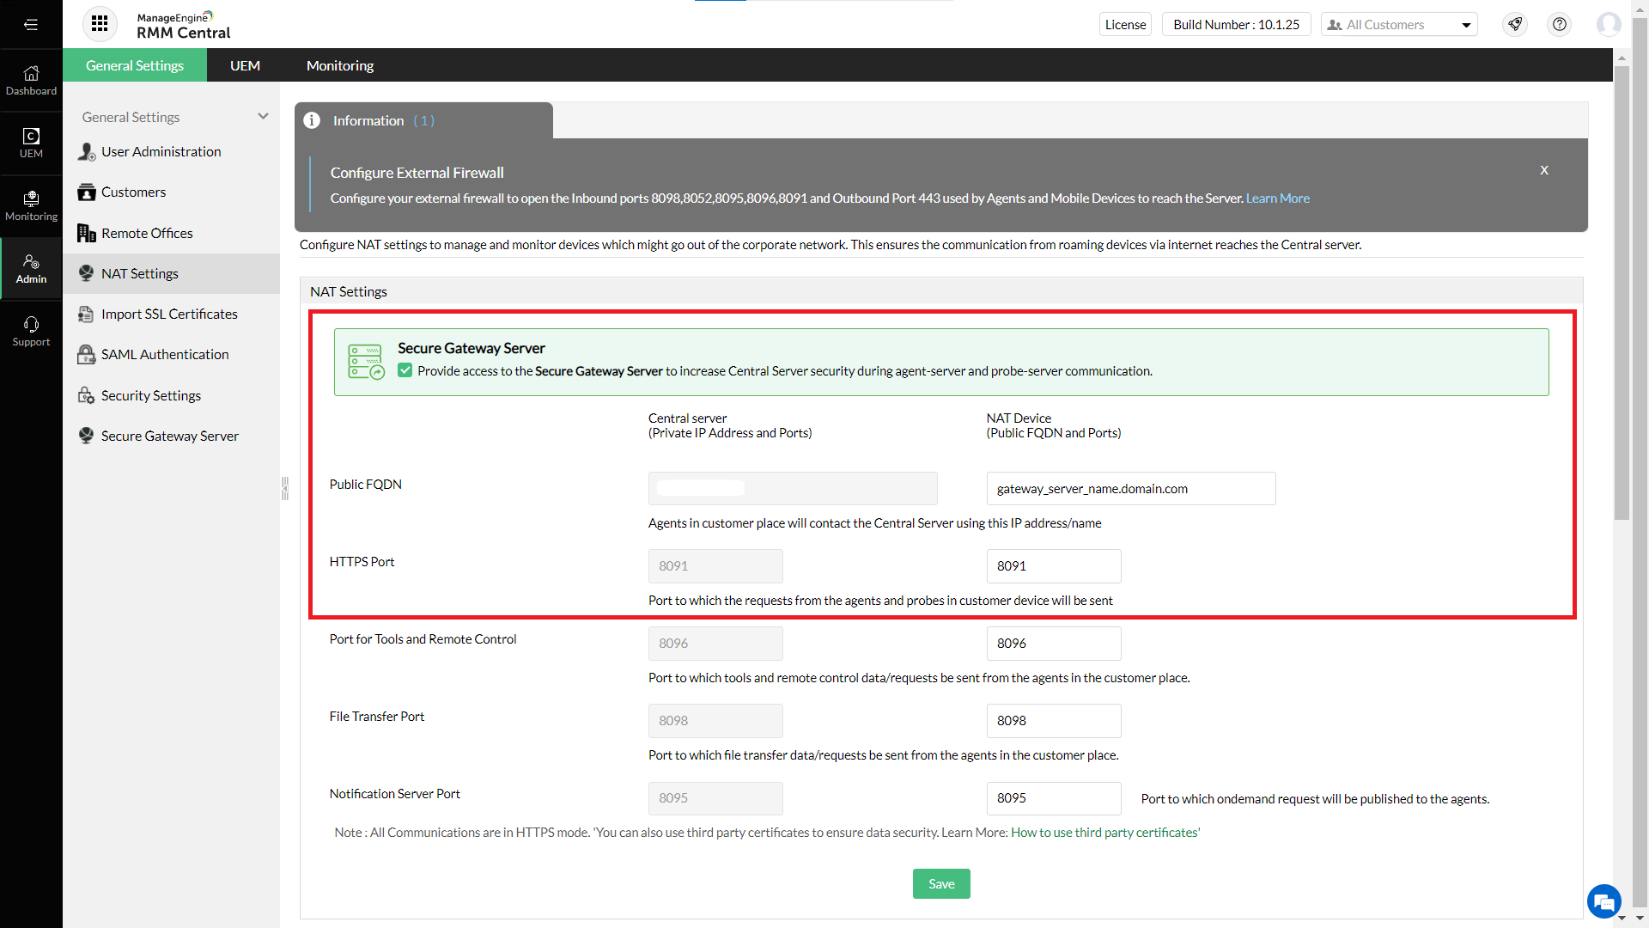
Task: Click the promotions tag icon near License
Action: click(x=1514, y=24)
